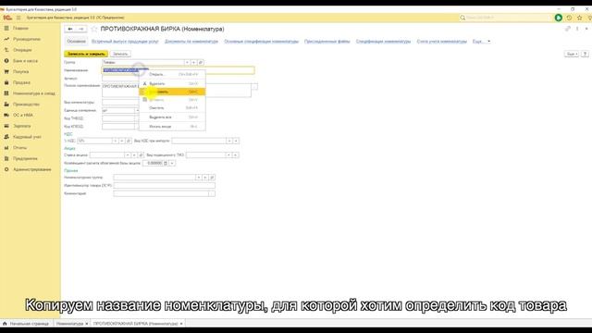Click the Группа field open button
592x333 pixels.
pos(201,62)
